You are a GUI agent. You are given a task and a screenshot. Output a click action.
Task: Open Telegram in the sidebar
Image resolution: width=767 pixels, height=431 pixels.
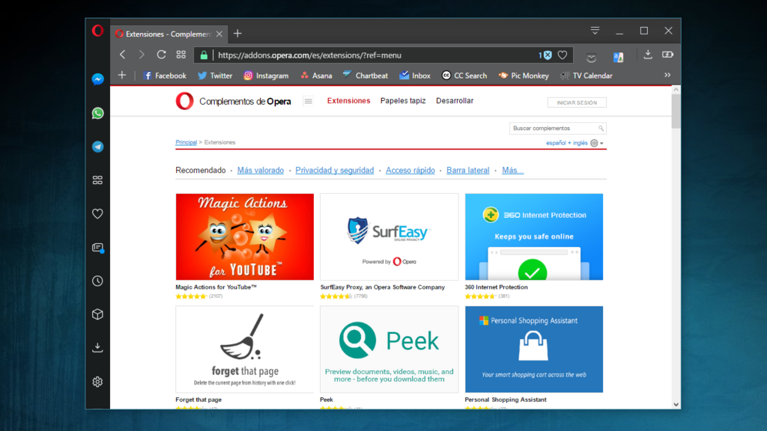click(x=97, y=147)
